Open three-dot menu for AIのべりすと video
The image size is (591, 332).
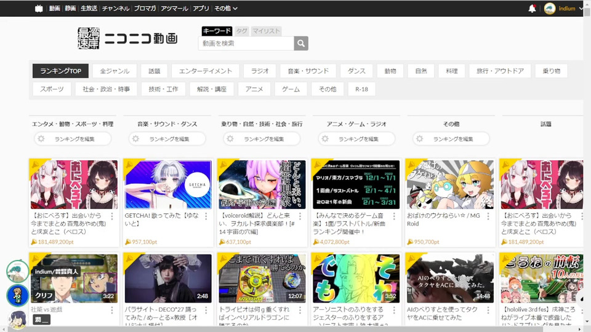(x=488, y=310)
